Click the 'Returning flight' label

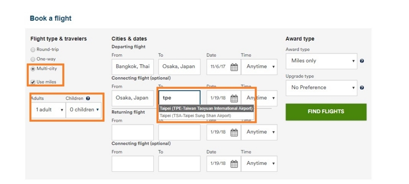pyautogui.click(x=128, y=112)
